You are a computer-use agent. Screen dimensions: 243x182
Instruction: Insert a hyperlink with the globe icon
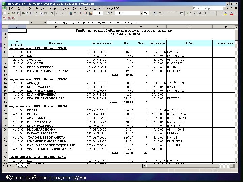pyautogui.click(x=71, y=13)
